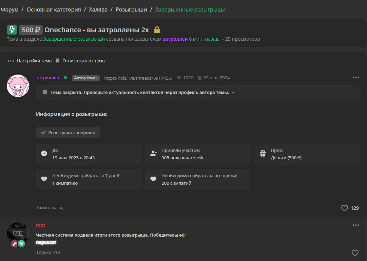Click the '1 симпатию' requirement value
367x261 pixels.
[x=65, y=183]
